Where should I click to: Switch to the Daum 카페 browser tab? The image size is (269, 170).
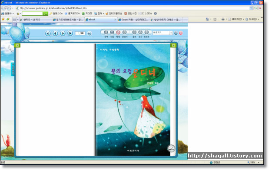(133, 20)
